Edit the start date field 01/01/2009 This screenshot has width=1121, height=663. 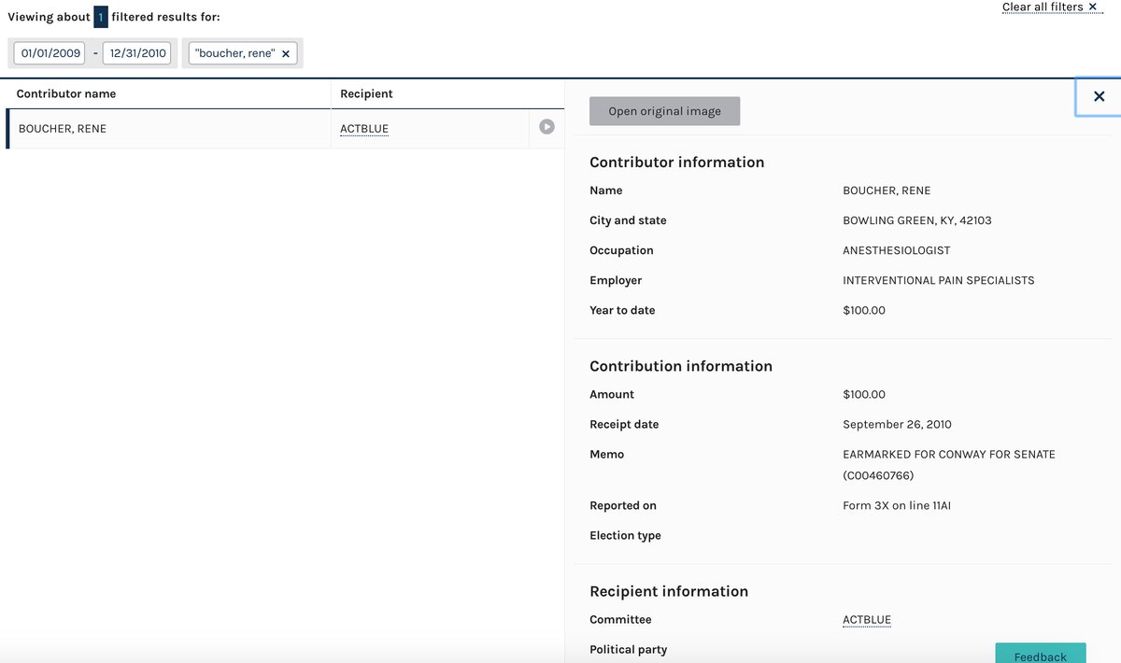coord(49,53)
